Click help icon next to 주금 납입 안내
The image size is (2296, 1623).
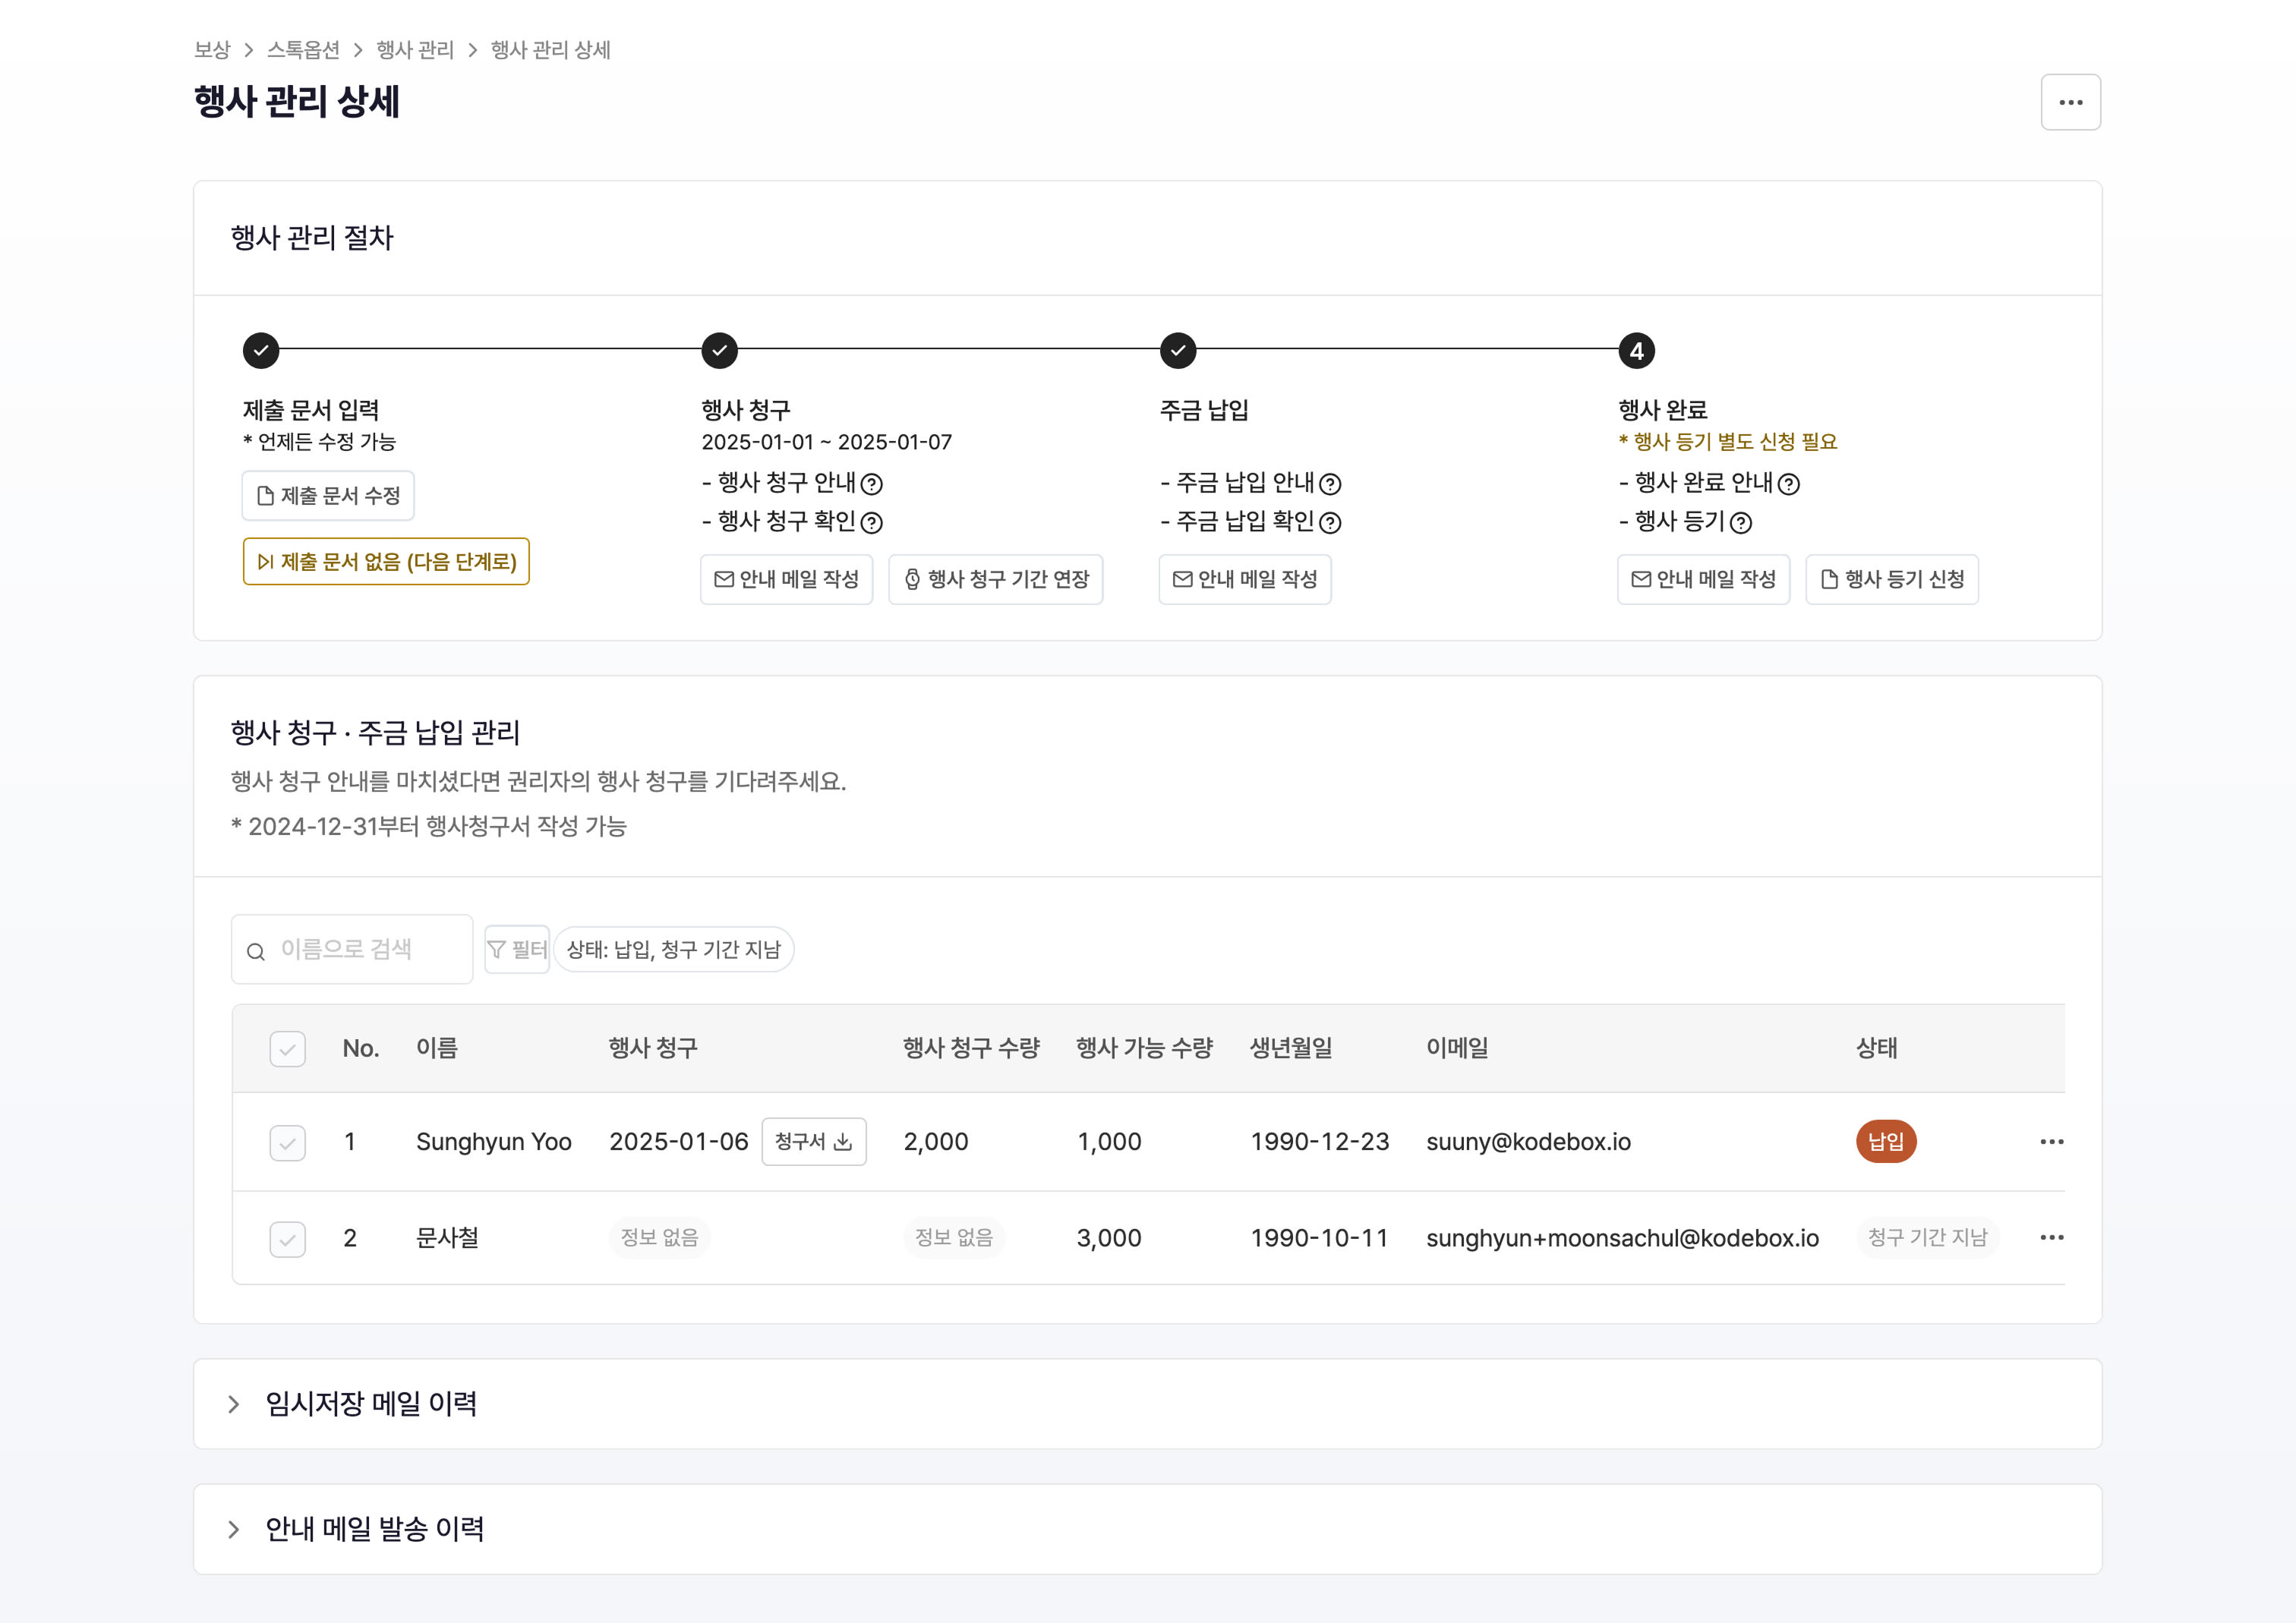point(1330,484)
